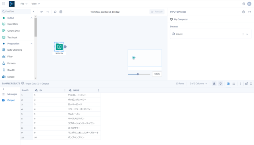This screenshot has height=145, width=254.
Task: Select the ice.csv Input Data node on canvas
Action: [59, 47]
